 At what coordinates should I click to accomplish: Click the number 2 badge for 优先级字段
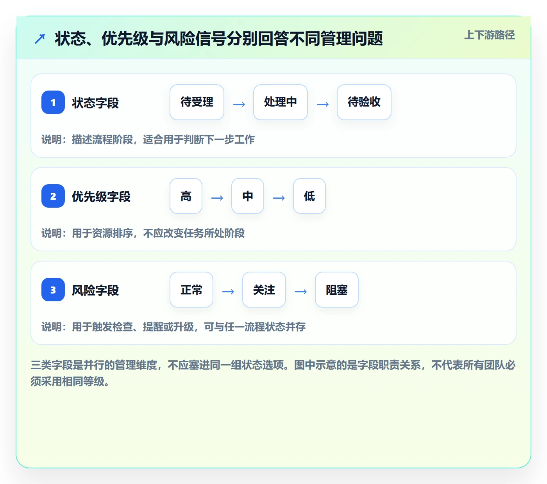(53, 196)
